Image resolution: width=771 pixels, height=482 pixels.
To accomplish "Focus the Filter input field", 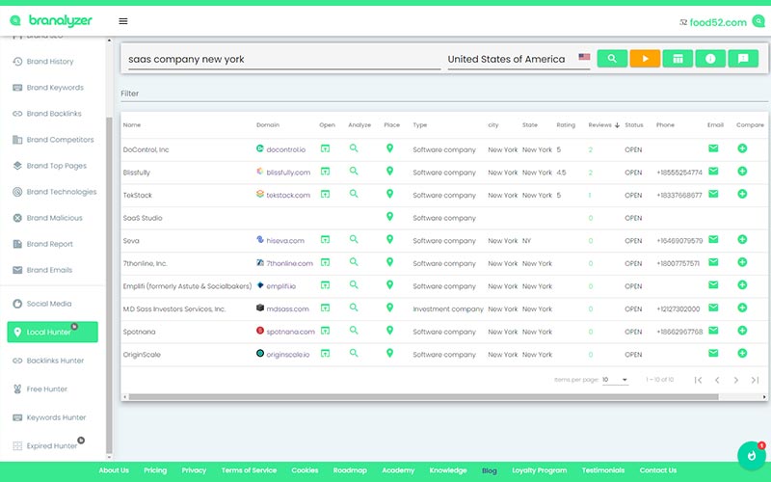I will point(444,94).
